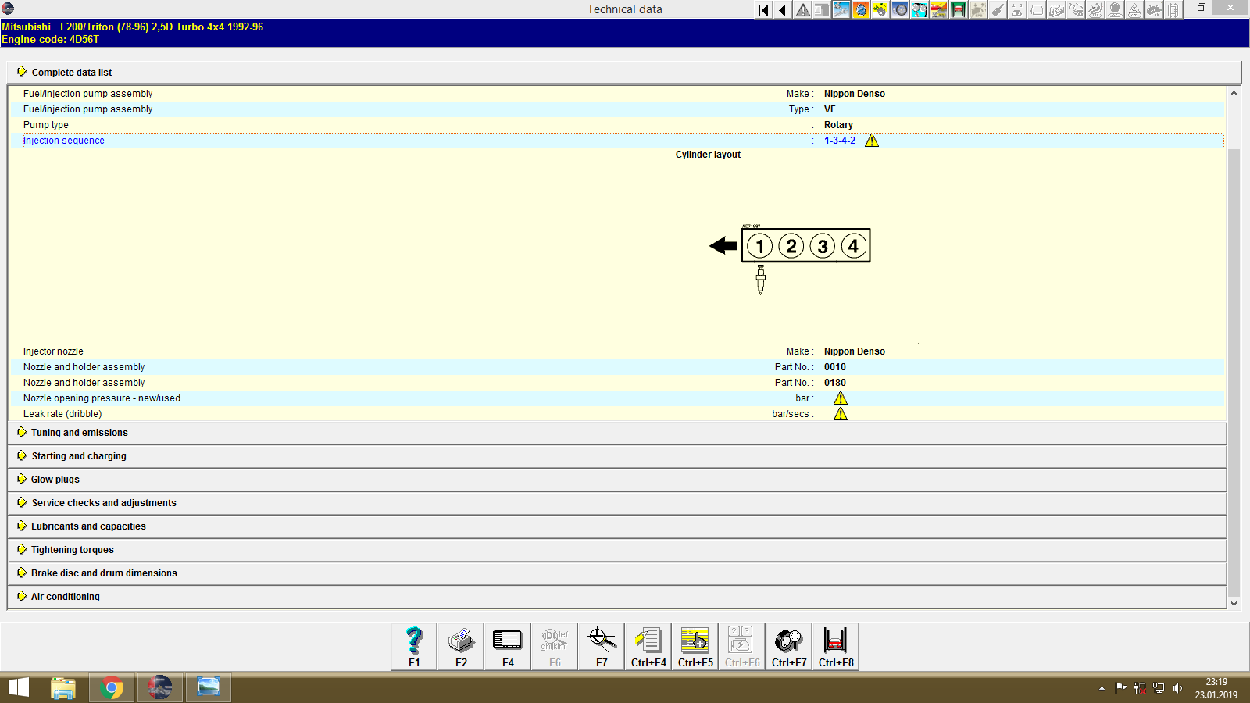Click the F7 magnifier search icon
The height and width of the screenshot is (703, 1250).
tap(602, 646)
